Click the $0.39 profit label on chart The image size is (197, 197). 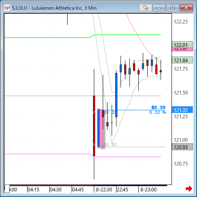pyautogui.click(x=158, y=107)
